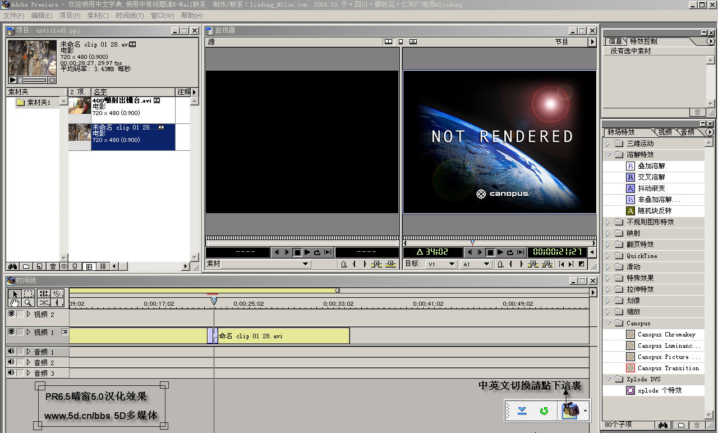Click the camera icon in floating language toolbar
Viewport: 718px width, 433px height.
coord(570,411)
